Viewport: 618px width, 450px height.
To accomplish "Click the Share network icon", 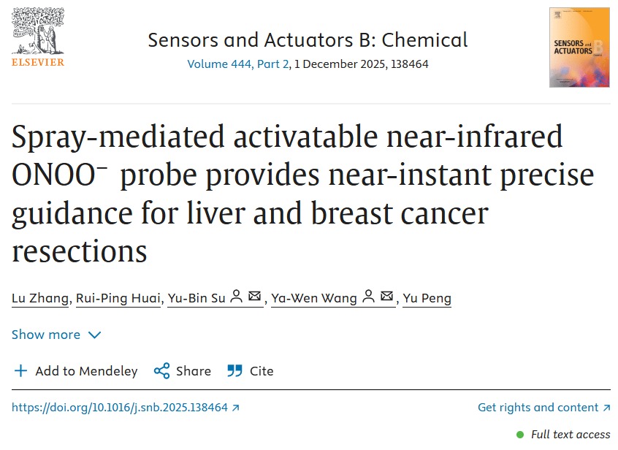I will pyautogui.click(x=161, y=371).
